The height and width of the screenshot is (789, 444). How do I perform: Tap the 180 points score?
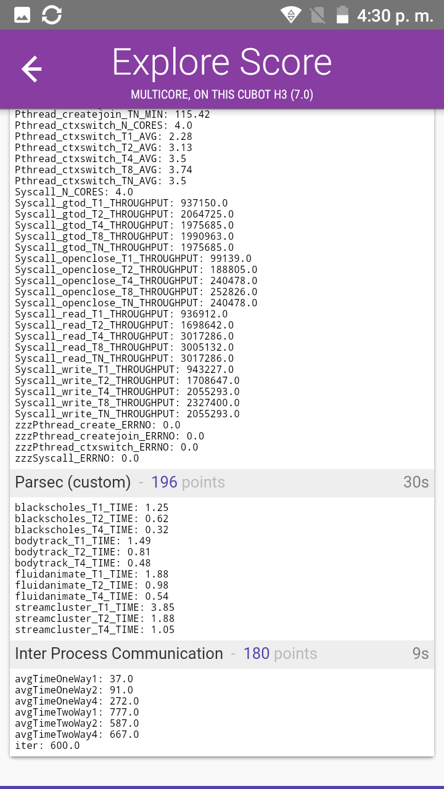click(280, 654)
